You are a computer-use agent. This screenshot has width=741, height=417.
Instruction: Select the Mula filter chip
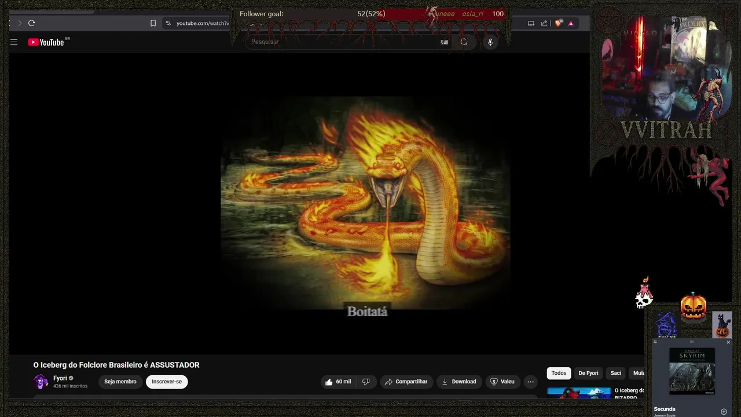pos(638,373)
